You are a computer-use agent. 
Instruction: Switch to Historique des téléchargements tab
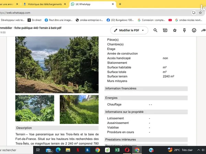pos(45,4)
